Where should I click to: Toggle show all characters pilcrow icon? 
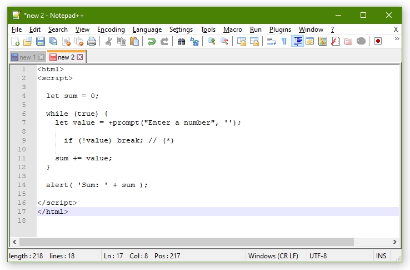tap(284, 41)
